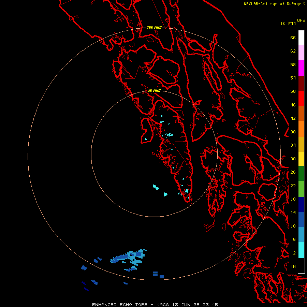Click the legend value 58
Screen dimensions: 307x307
pos(293,64)
